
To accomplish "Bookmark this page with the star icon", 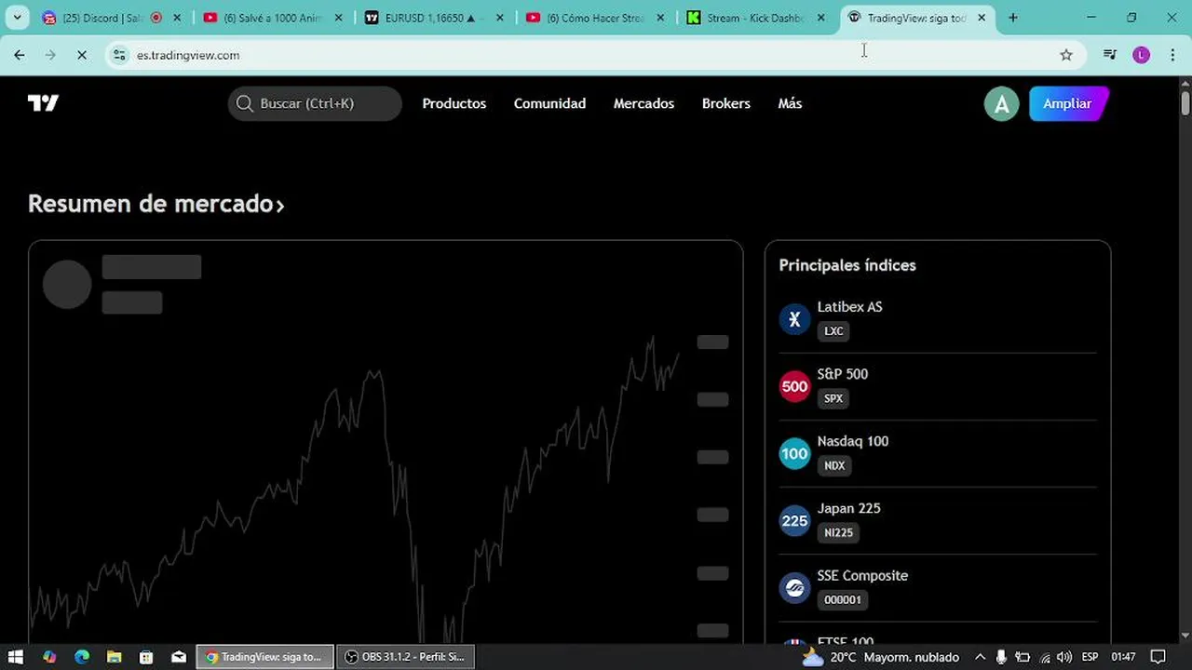I will [1066, 55].
